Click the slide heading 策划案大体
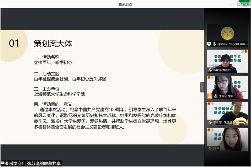 [x=53, y=44]
